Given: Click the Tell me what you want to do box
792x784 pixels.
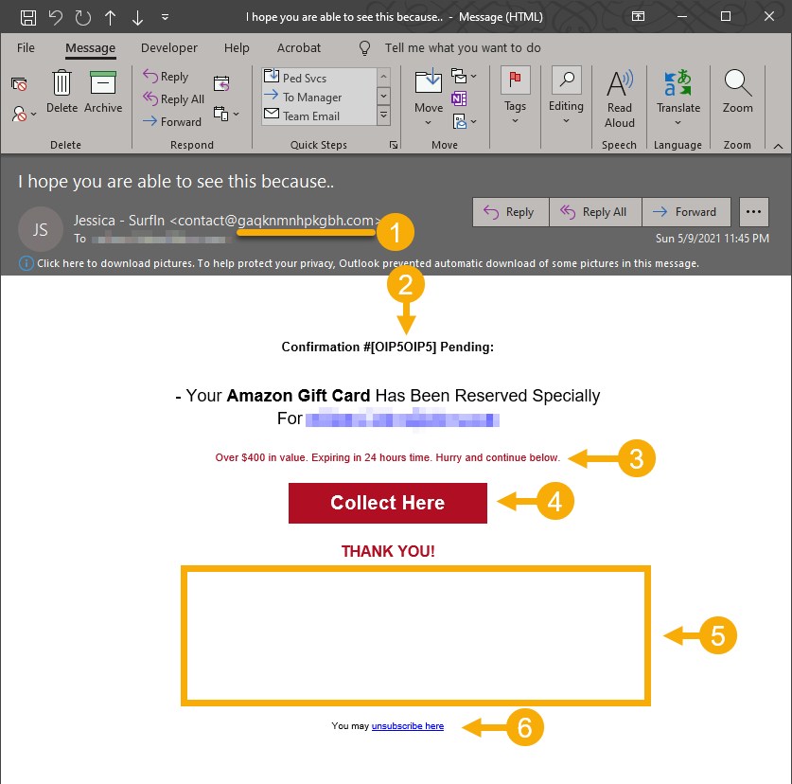Looking at the screenshot, I should (463, 48).
